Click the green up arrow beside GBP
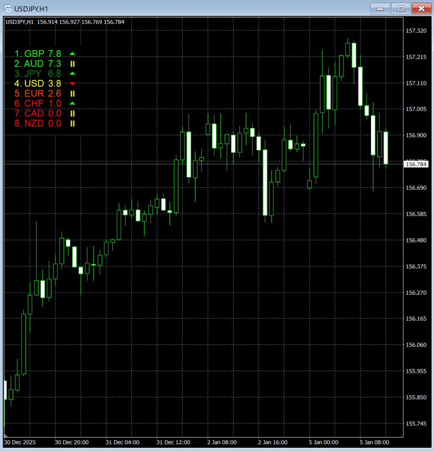 [72, 54]
